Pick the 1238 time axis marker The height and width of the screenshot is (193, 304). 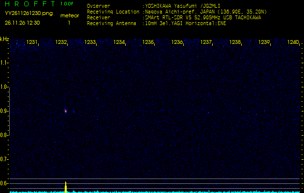pyautogui.click(x=235, y=42)
